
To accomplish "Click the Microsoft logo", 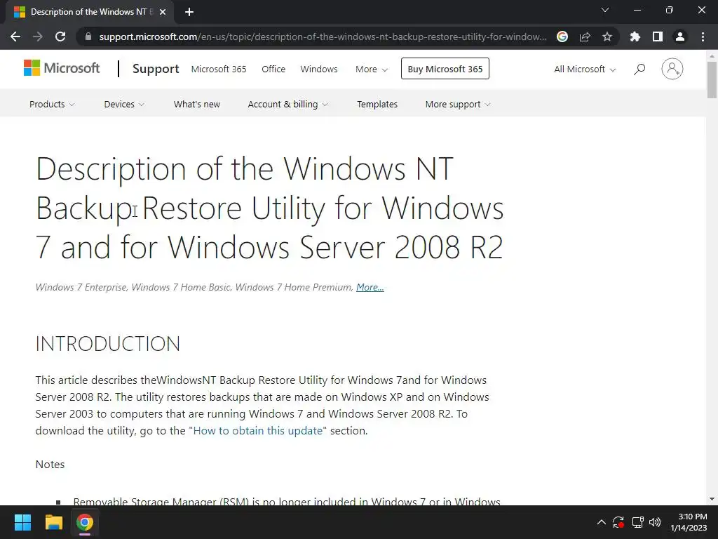I will tap(62, 68).
